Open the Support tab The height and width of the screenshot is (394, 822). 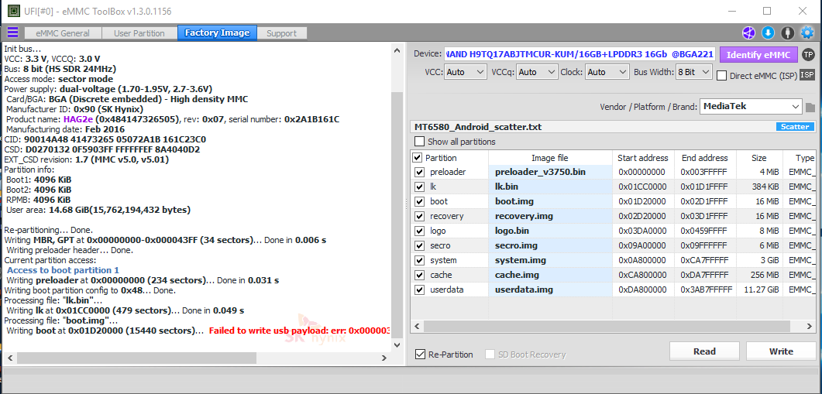[281, 33]
